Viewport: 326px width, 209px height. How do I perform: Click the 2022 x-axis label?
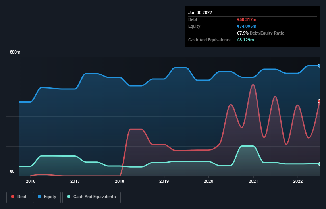298,181
